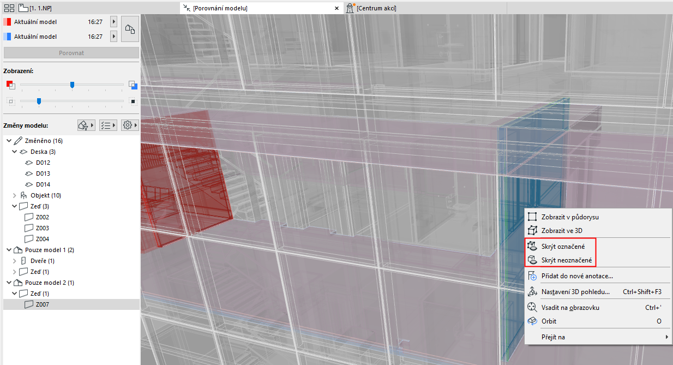Open the tab overview grid icon
The height and width of the screenshot is (365, 673).
coord(9,8)
